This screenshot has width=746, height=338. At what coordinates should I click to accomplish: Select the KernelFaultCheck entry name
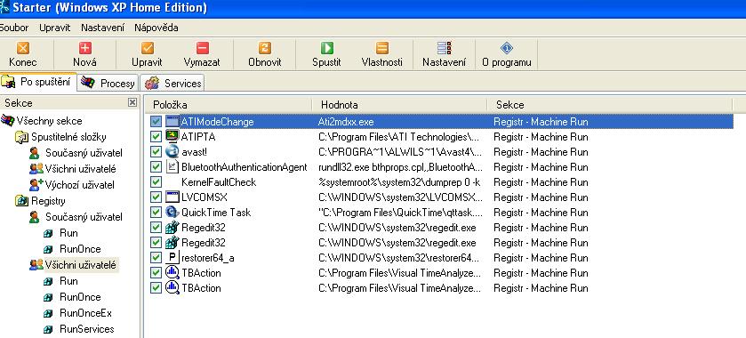click(219, 182)
